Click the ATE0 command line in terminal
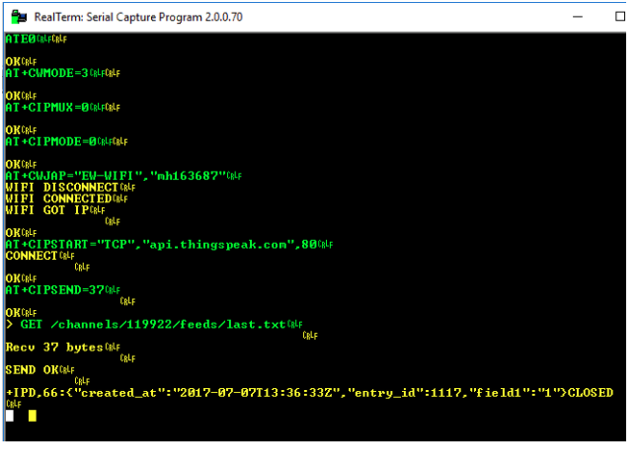 tap(22, 39)
